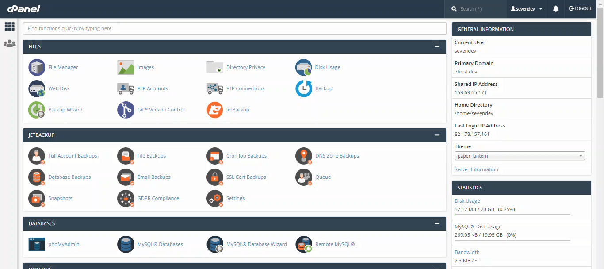
Task: Open the File Manager icon
Action: point(37,67)
